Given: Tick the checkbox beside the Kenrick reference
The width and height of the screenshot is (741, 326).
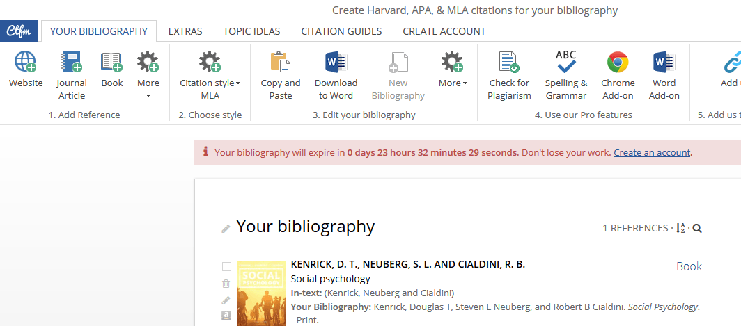Looking at the screenshot, I should point(226,267).
